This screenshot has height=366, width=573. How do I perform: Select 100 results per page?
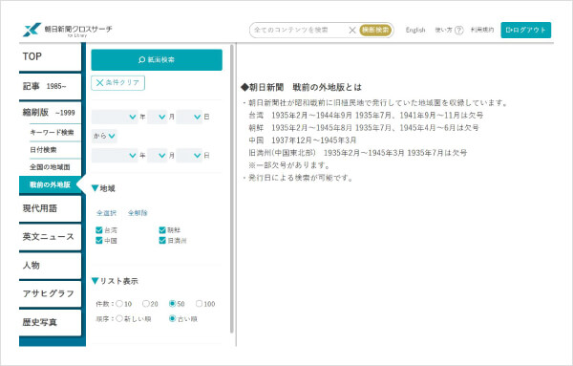pos(199,304)
